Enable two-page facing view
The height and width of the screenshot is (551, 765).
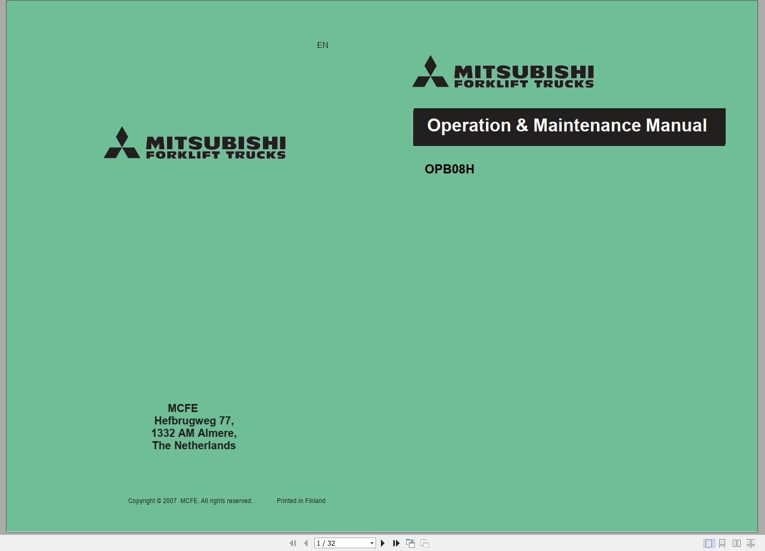(736, 543)
